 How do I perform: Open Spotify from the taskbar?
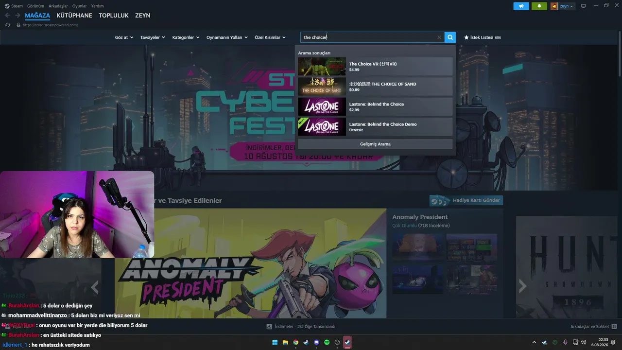[x=327, y=342]
